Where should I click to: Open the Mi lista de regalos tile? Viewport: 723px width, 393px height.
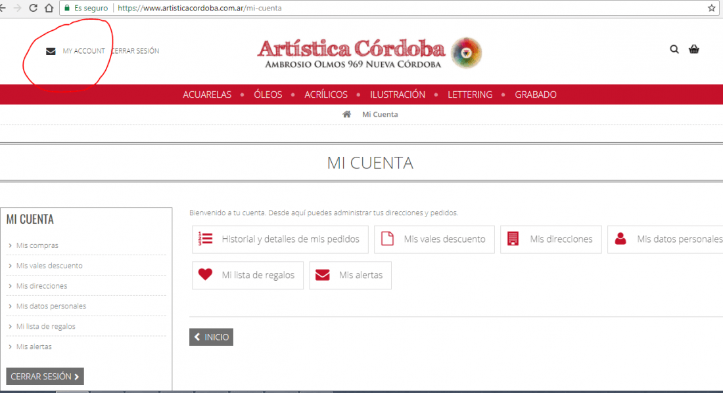click(248, 275)
